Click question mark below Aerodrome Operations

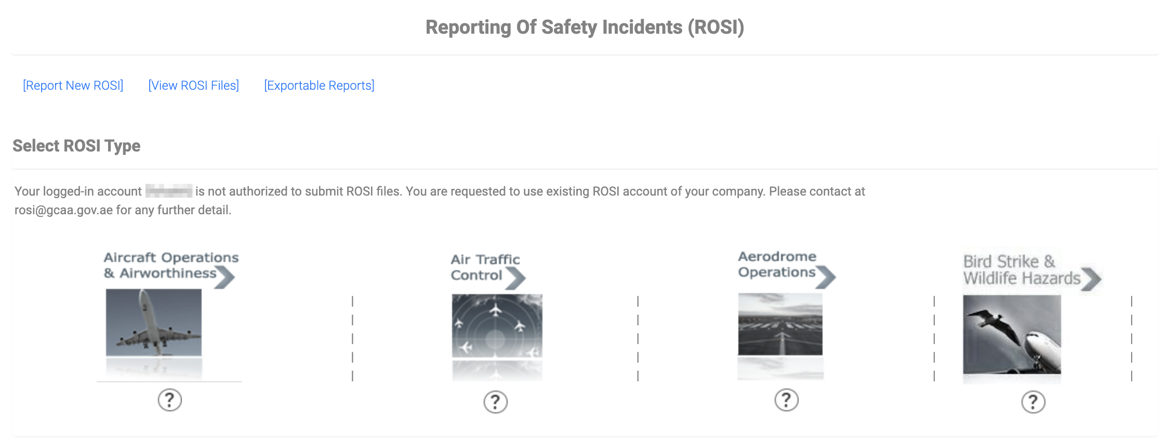click(786, 400)
